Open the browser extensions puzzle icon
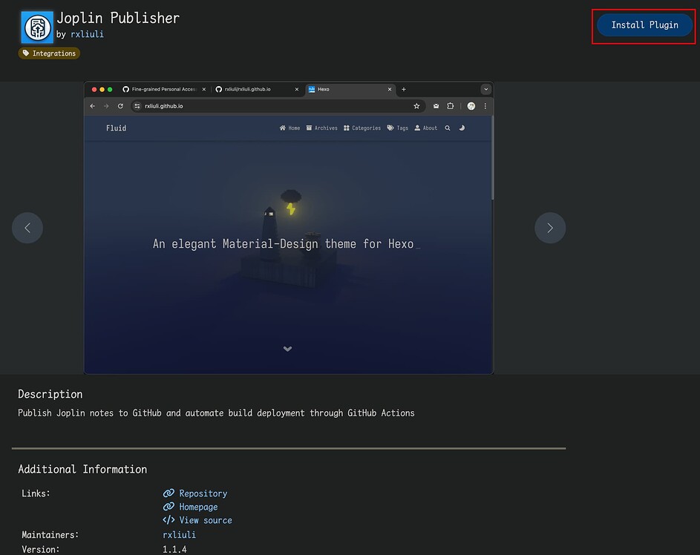 (x=450, y=106)
